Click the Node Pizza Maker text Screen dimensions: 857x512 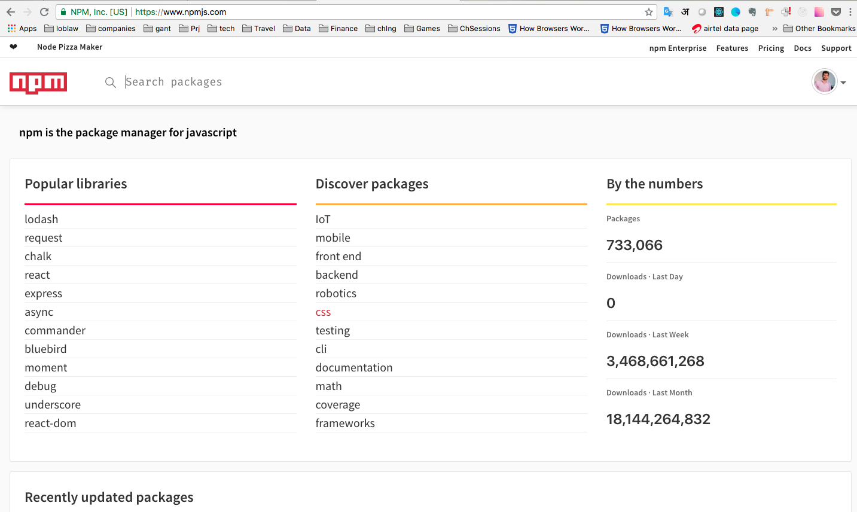click(x=69, y=47)
